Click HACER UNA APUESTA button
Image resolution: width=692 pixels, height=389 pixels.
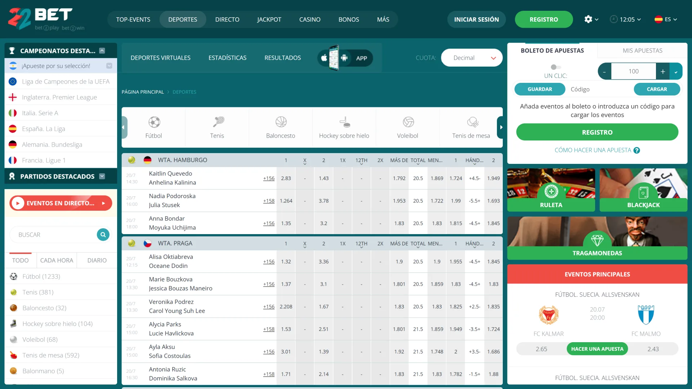597,349
